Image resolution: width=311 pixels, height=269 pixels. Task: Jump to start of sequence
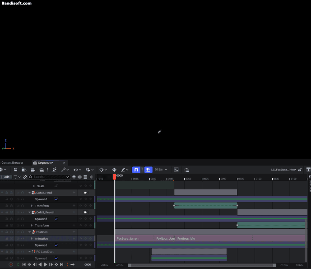point(24,264)
